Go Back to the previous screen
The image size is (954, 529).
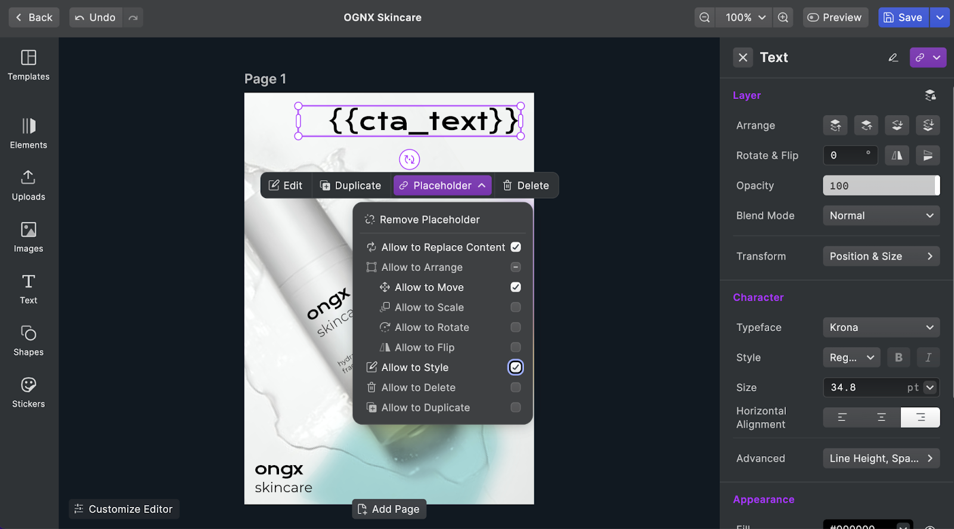(x=34, y=17)
